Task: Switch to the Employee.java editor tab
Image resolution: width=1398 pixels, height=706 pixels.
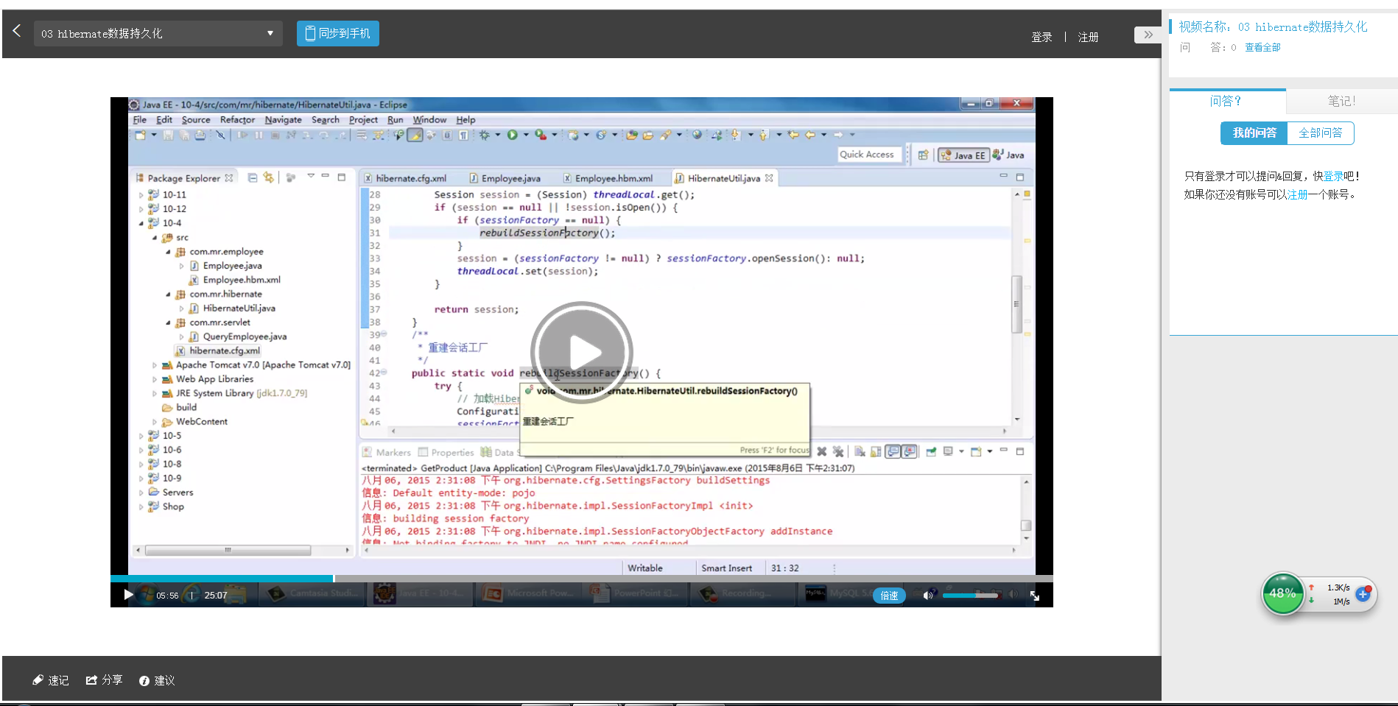Action: (x=505, y=178)
